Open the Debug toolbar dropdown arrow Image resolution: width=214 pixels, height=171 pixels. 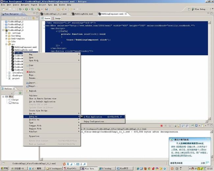[x=23, y=9]
